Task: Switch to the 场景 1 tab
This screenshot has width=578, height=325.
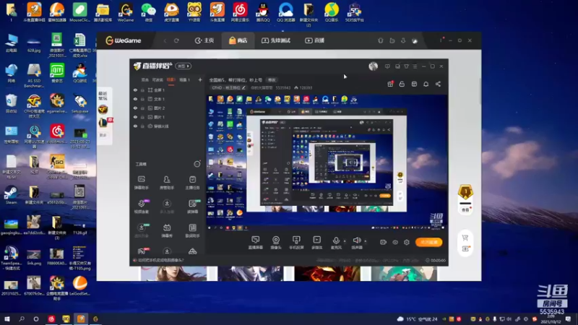Action: click(x=184, y=79)
